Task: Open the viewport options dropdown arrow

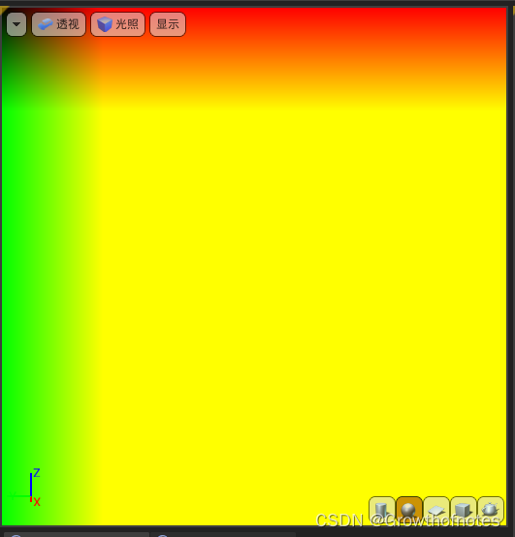Action: click(16, 24)
